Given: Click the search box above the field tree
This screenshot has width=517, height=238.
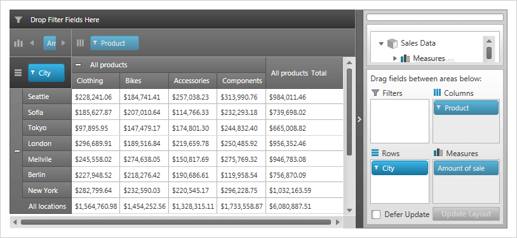Looking at the screenshot, I should click(435, 17).
